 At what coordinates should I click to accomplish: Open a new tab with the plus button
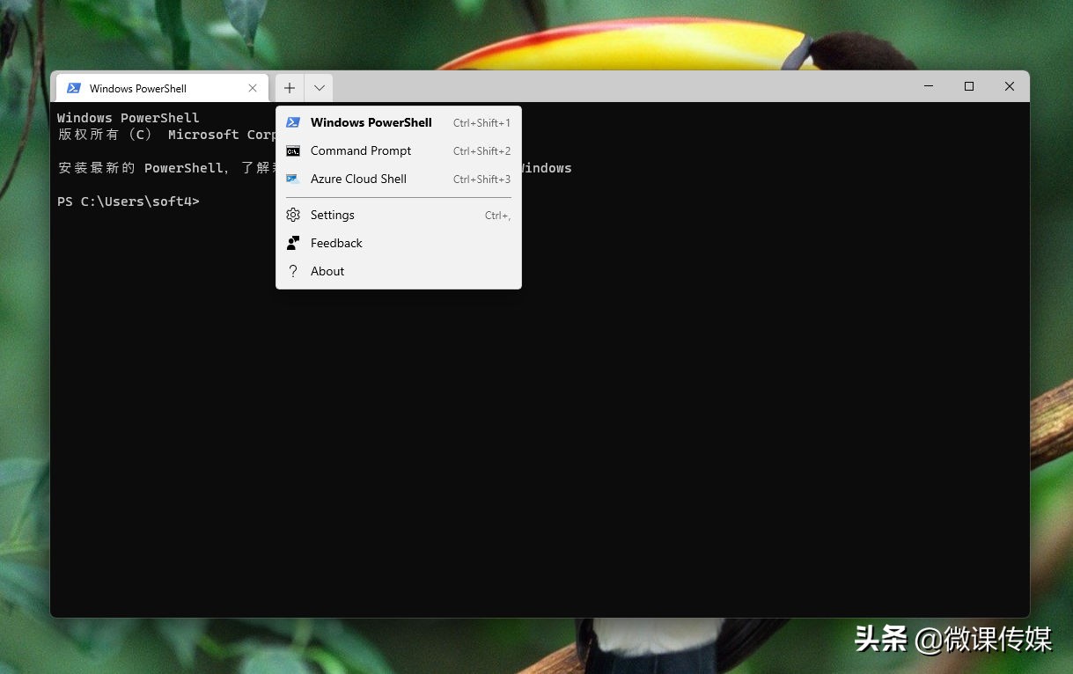coord(290,88)
